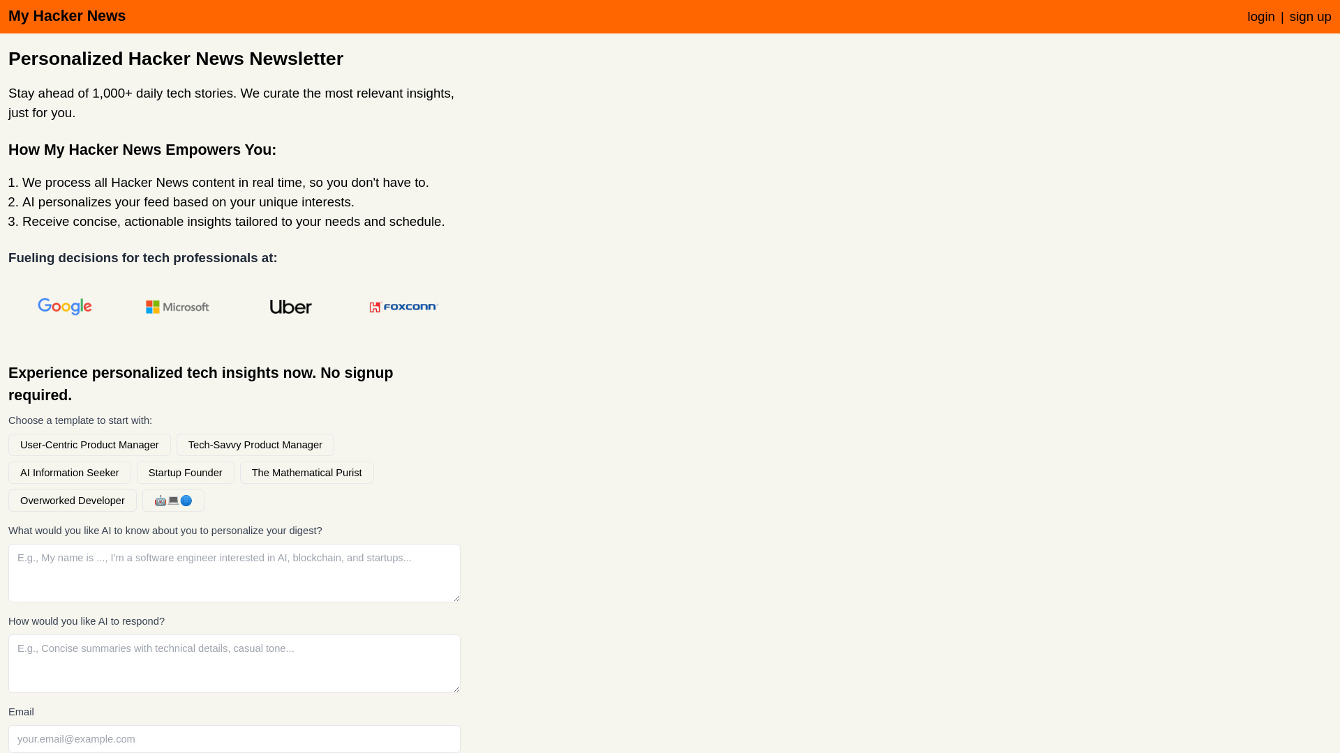Click the My Hacker News logo

(67, 15)
